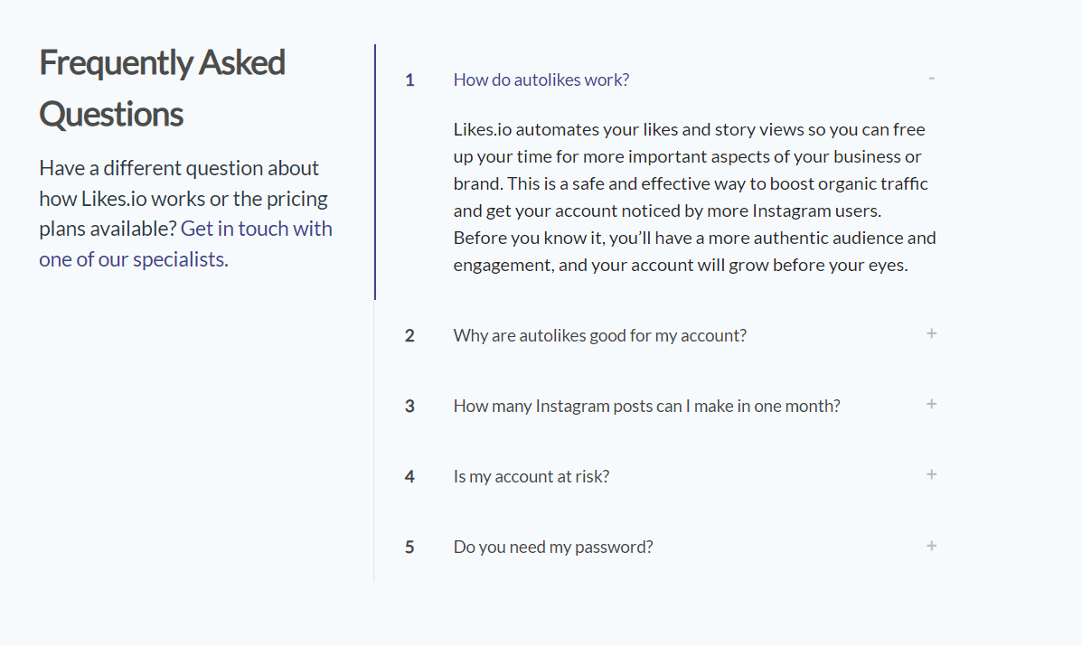Click the number 2 in the FAQ list
Screen dimensions: 1082x646
409,336
